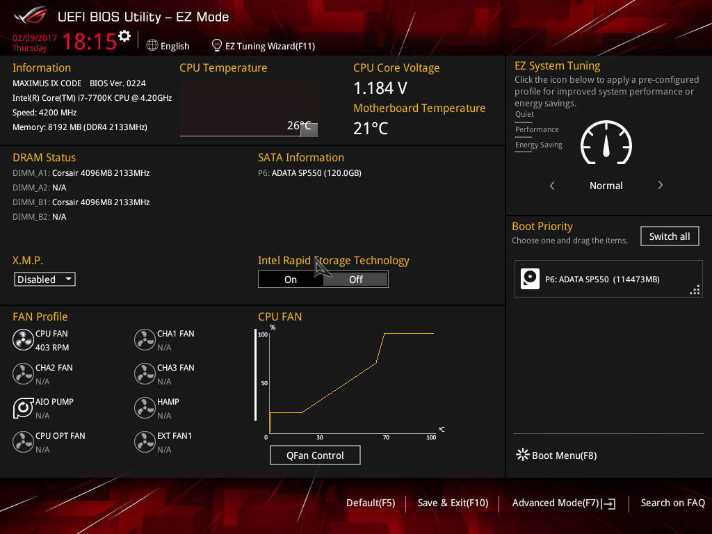Click the EXT FAN1 icon
The width and height of the screenshot is (712, 534).
pyautogui.click(x=145, y=442)
